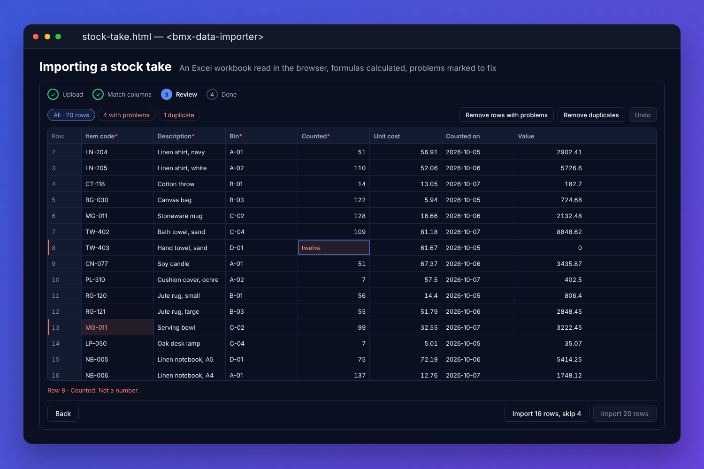Click the Match columns step checkmark icon
The image size is (704, 469).
pyautogui.click(x=98, y=94)
